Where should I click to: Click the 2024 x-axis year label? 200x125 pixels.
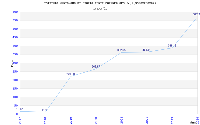pyautogui.click(x=197, y=120)
